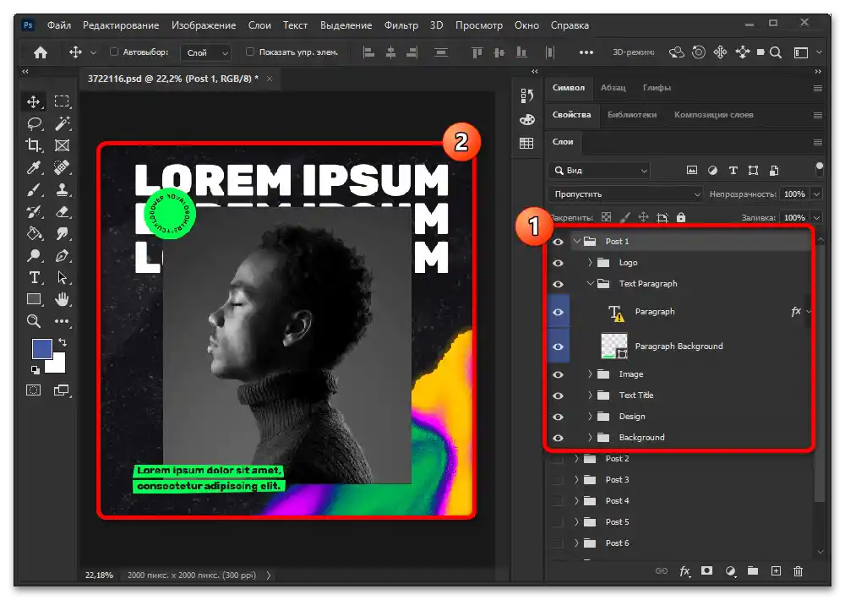Switch to the Библиотеки tab

[x=632, y=114]
